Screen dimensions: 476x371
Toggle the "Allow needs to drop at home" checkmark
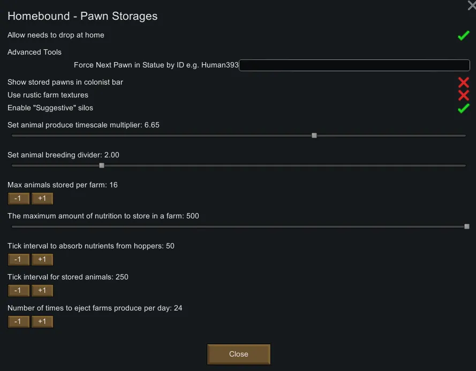pyautogui.click(x=463, y=36)
